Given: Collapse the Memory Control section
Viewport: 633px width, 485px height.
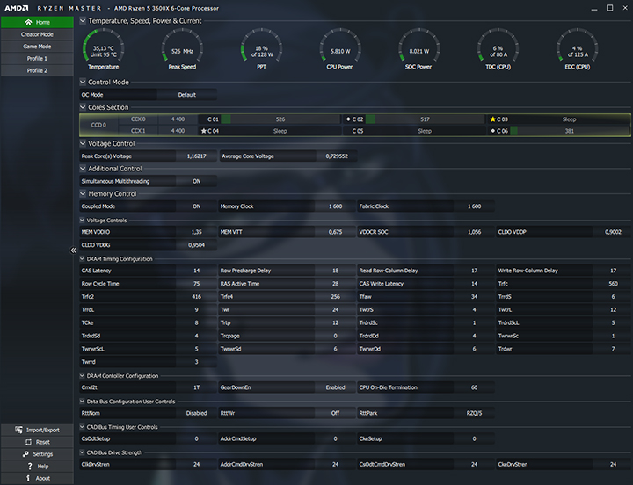Looking at the screenshot, I should coord(83,193).
